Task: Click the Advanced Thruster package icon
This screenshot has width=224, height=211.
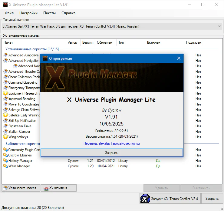Action: click(5, 71)
